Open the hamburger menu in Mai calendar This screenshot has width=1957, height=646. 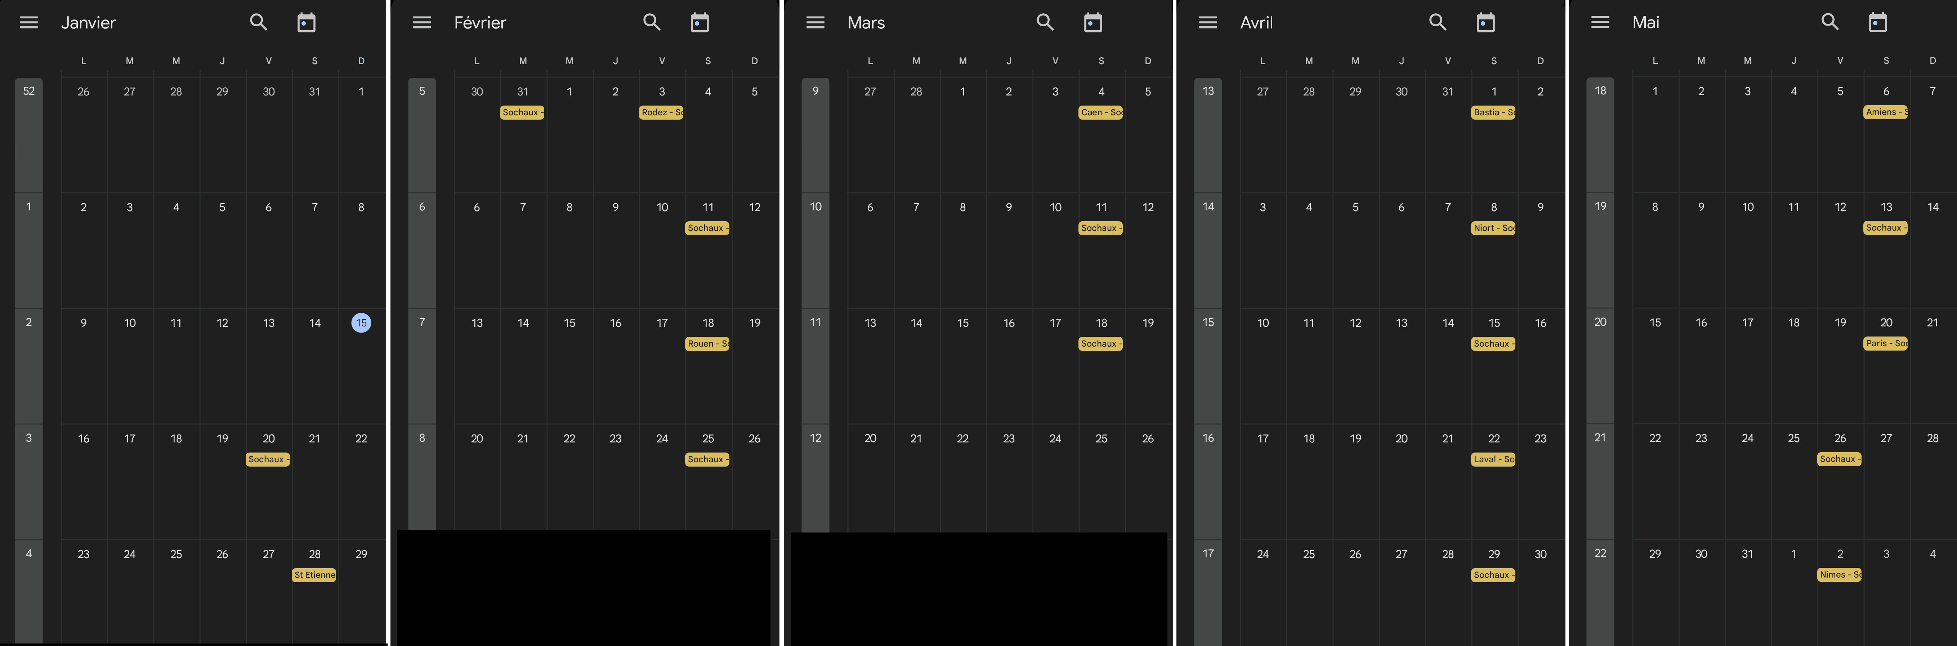coord(1600,23)
